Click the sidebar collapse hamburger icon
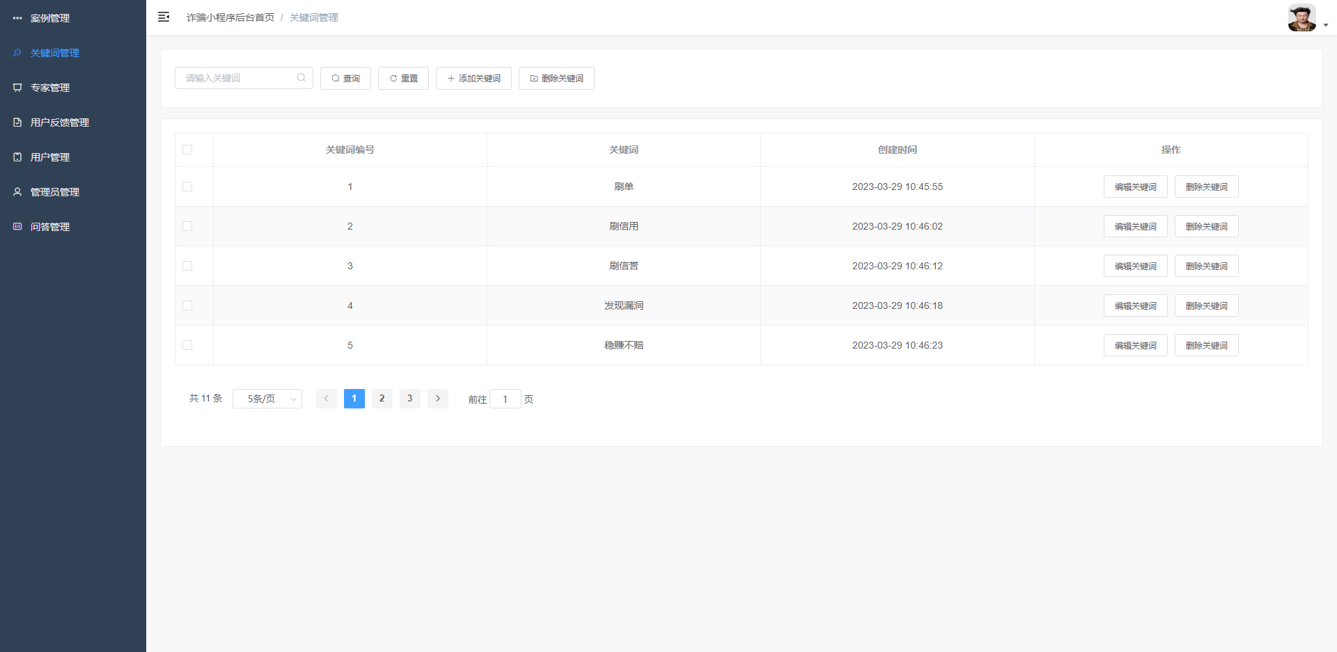This screenshot has height=652, width=1337. 164,17
